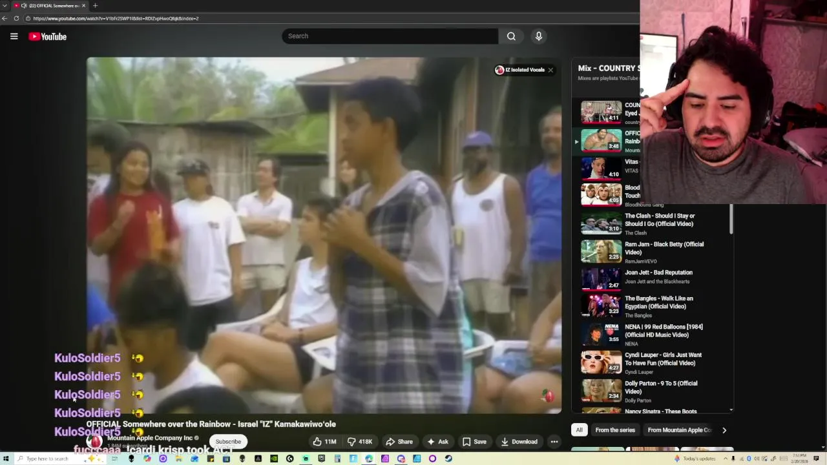Screen dimensions: 827x465
Task: Open the YouTube hamburger guide menu
Action: coord(14,36)
